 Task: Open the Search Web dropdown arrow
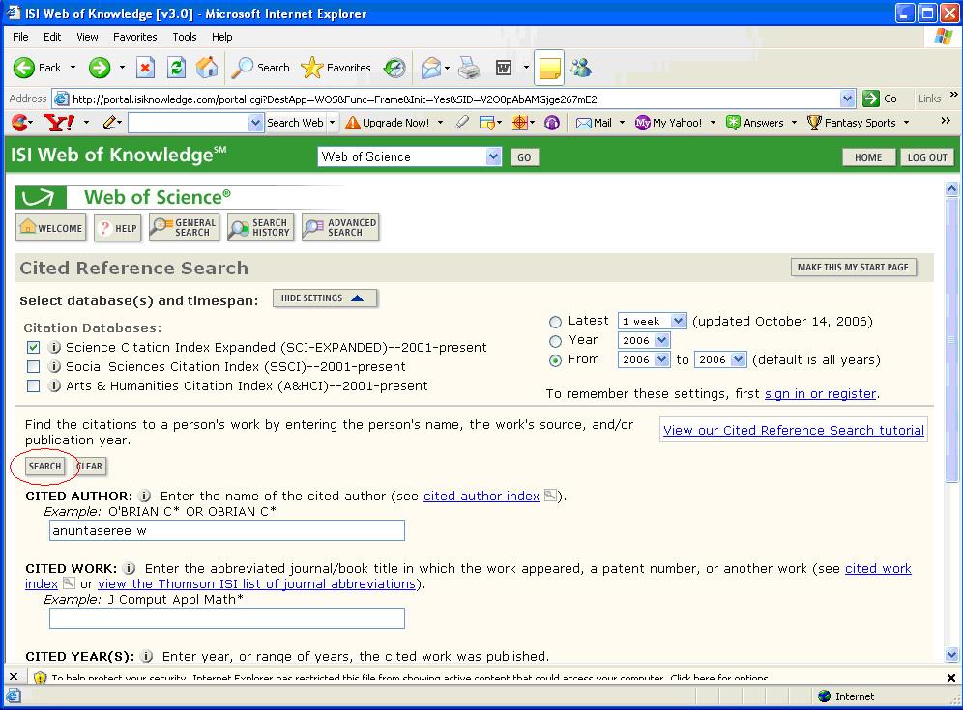(333, 123)
